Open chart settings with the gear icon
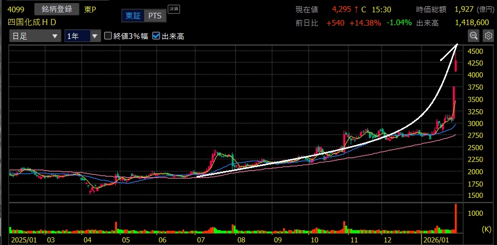Image resolution: width=497 pixels, height=245 pixels. click(x=488, y=36)
